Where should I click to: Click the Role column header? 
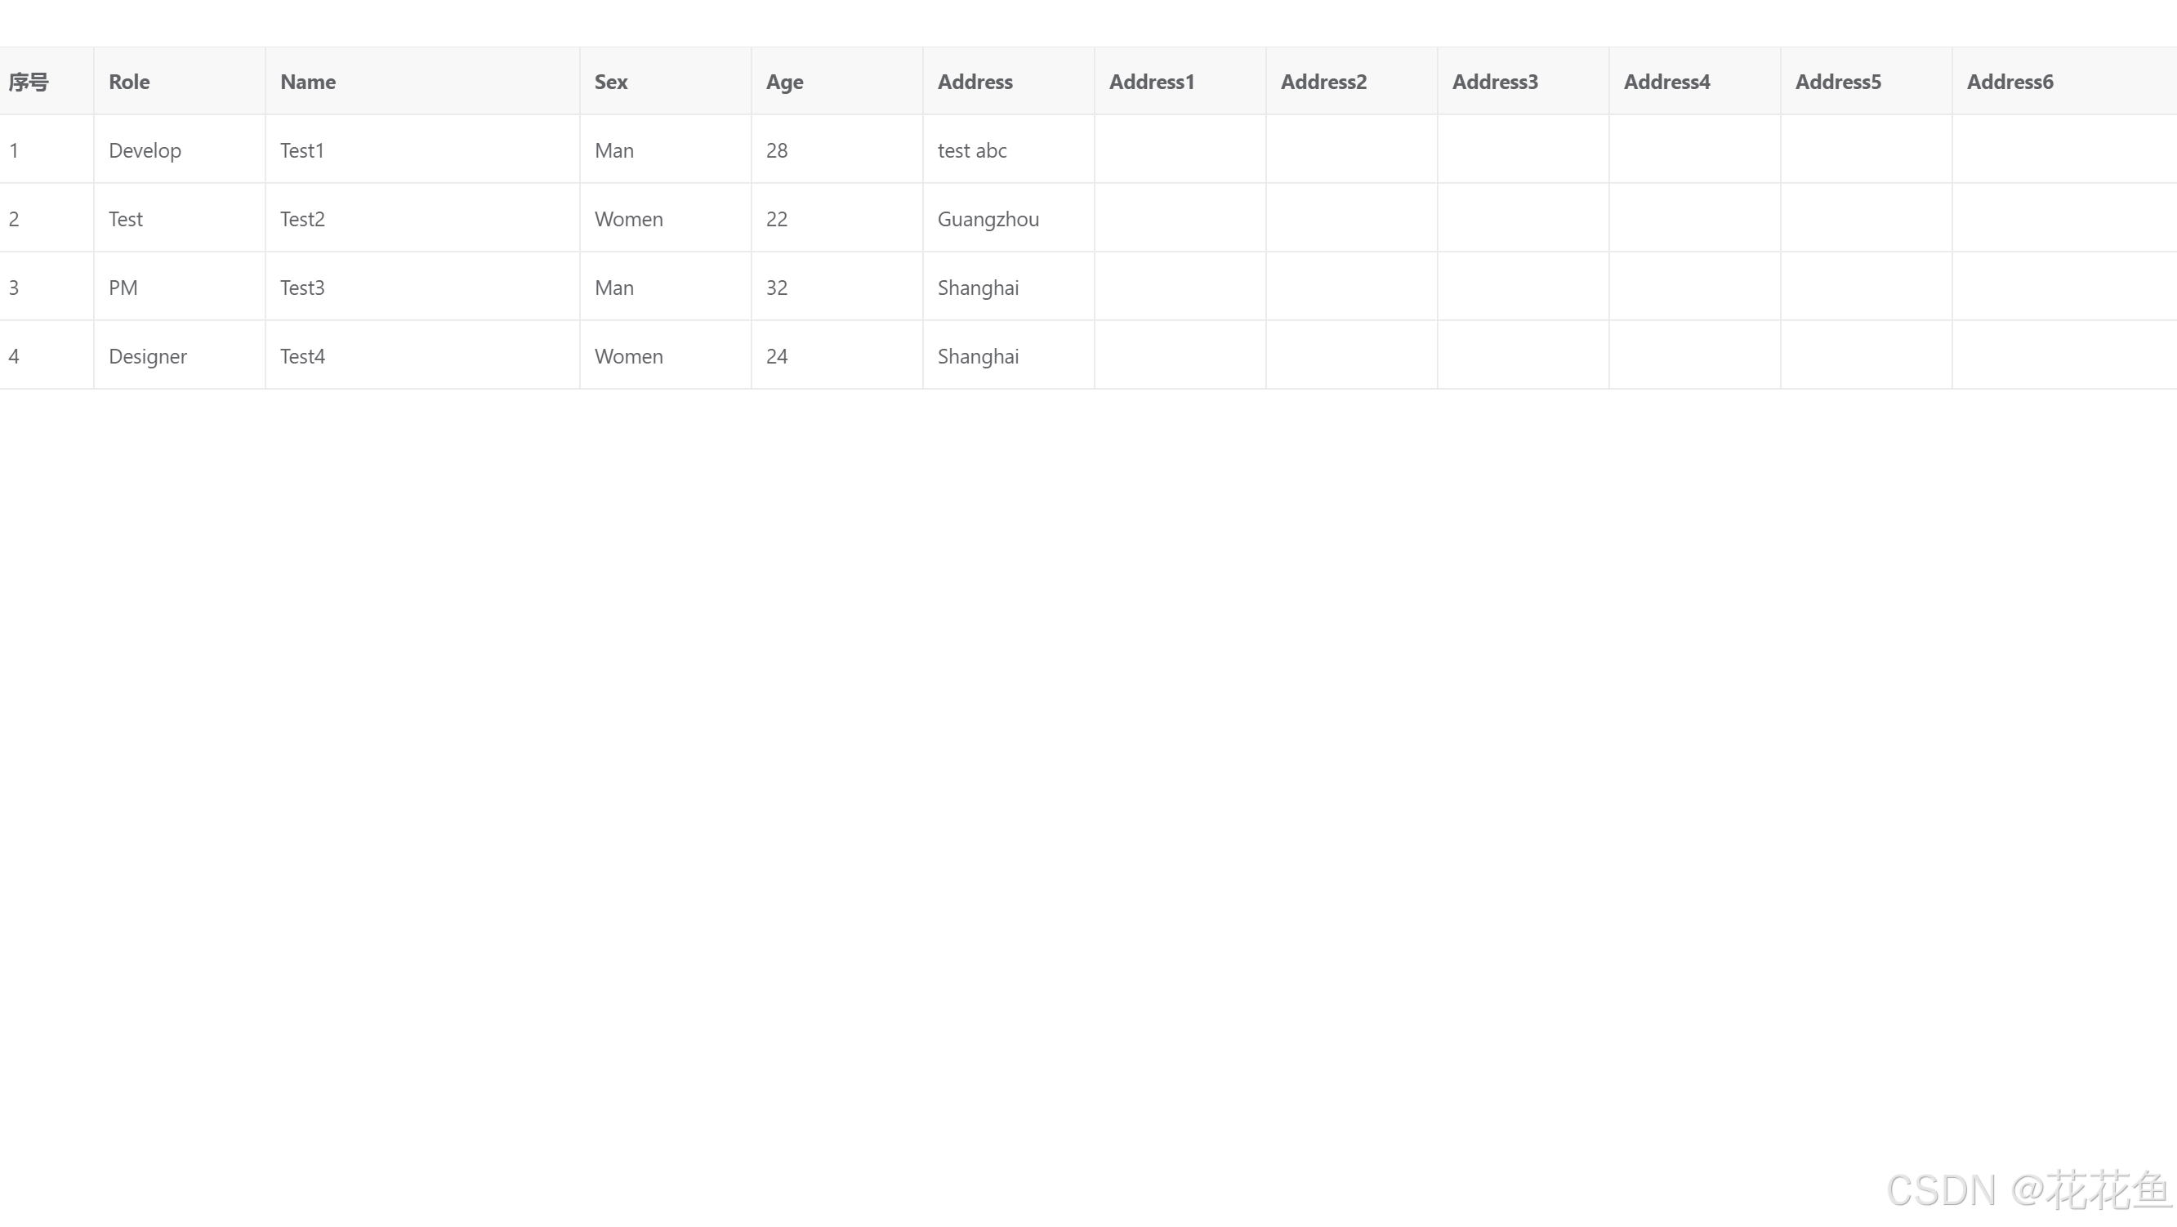pos(129,82)
